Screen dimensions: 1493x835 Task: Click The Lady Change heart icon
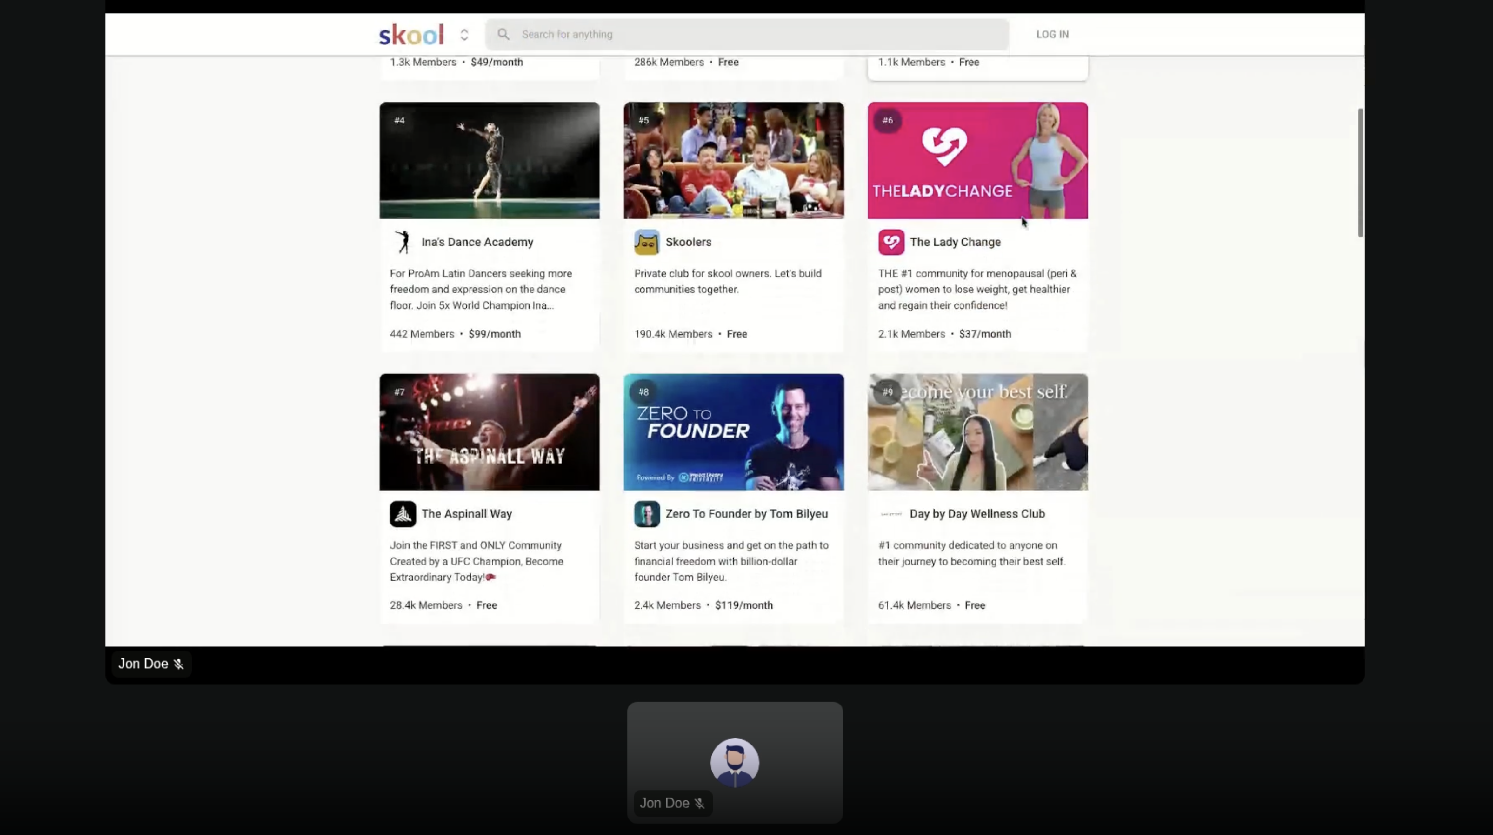[891, 242]
